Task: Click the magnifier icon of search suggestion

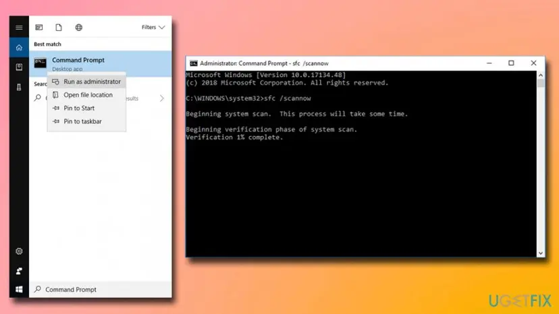Action: (37, 98)
